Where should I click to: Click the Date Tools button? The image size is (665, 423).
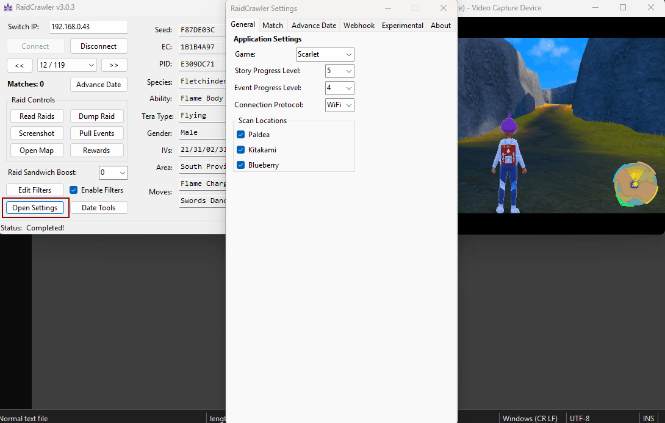pyautogui.click(x=99, y=208)
